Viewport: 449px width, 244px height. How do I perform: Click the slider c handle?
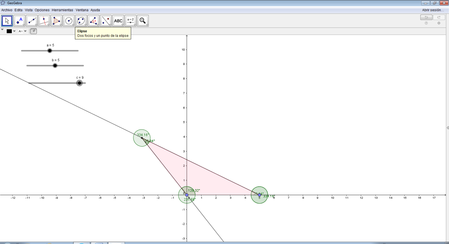pos(79,83)
